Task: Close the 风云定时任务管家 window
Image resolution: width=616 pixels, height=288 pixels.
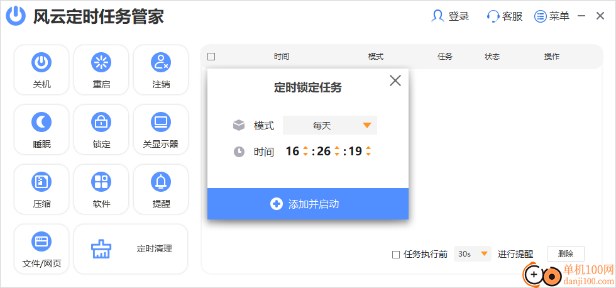Action: tap(600, 16)
